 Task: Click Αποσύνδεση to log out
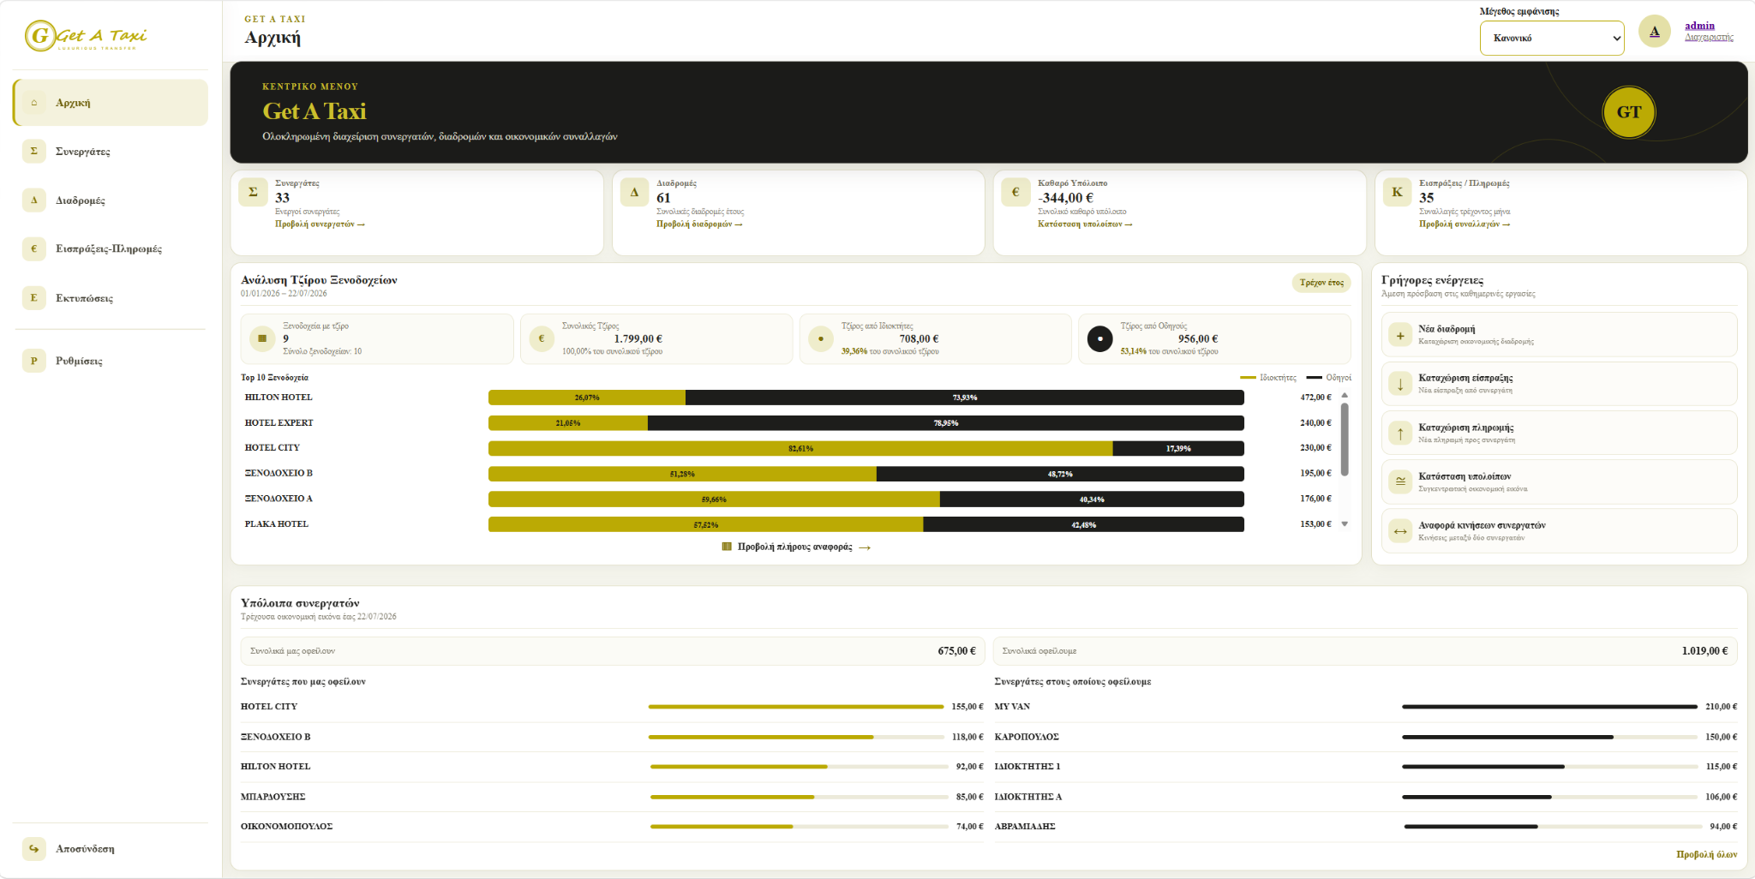[x=111, y=848]
